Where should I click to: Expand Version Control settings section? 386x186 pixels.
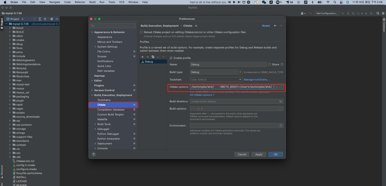pos(92,90)
